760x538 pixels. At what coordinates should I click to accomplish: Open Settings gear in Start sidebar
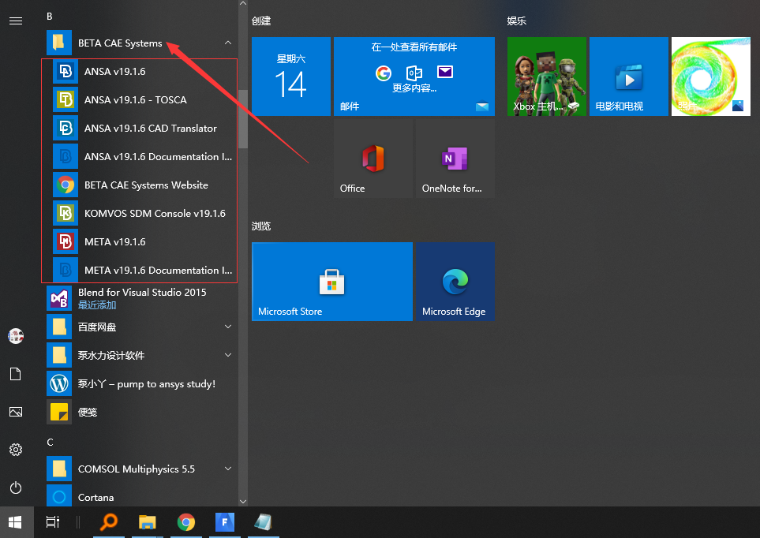click(16, 450)
